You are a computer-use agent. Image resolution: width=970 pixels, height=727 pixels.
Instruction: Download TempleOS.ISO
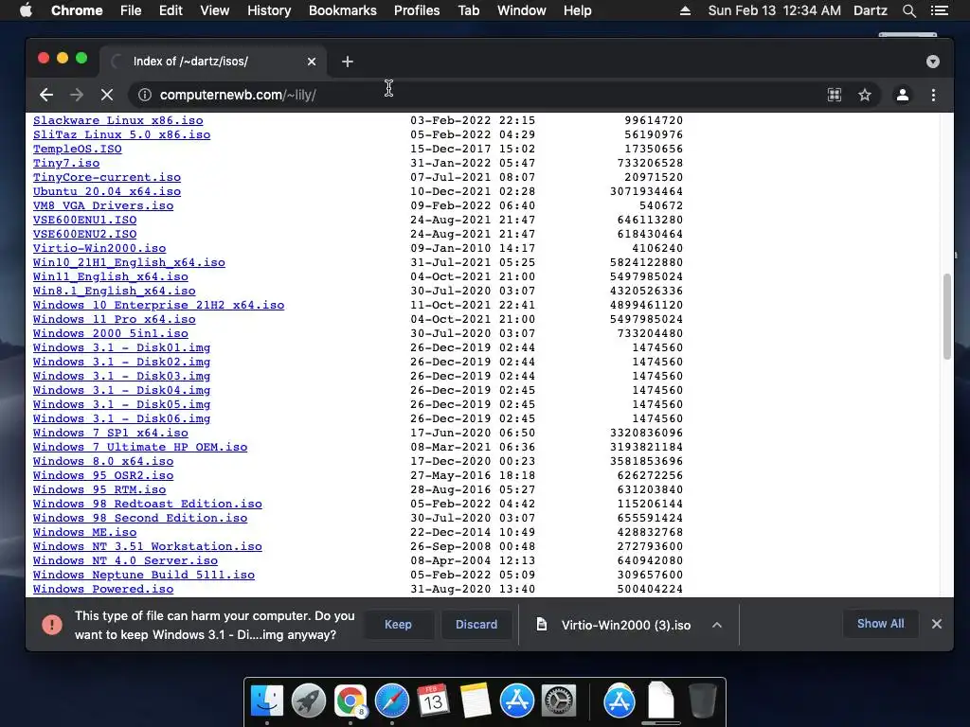[78, 149]
